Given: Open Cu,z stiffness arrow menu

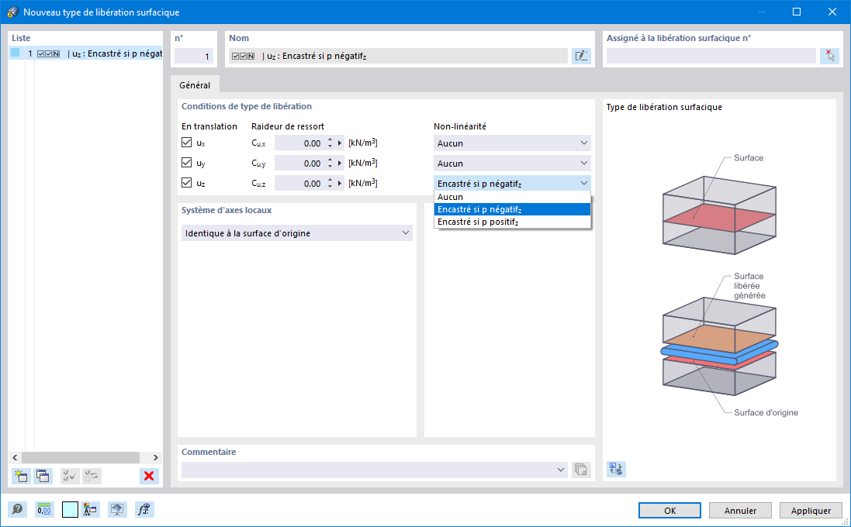Looking at the screenshot, I should (x=341, y=183).
